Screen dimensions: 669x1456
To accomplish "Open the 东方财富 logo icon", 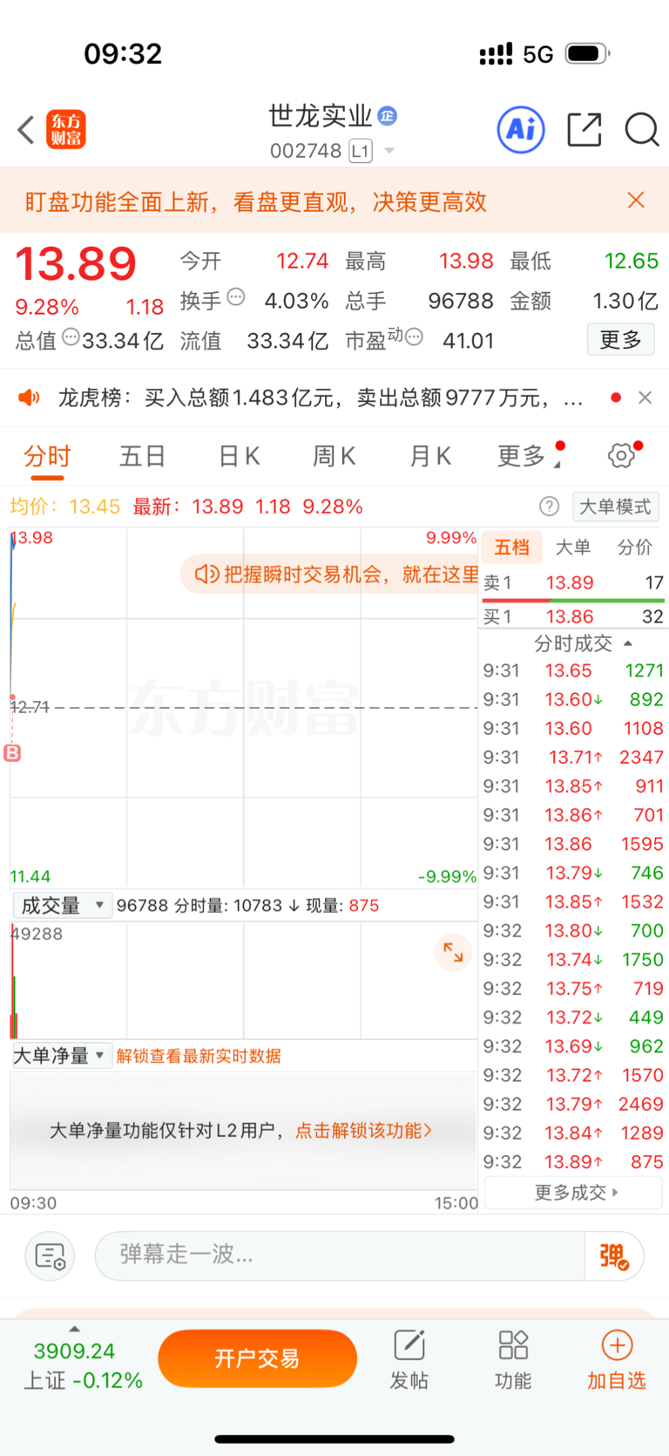I will pyautogui.click(x=66, y=130).
